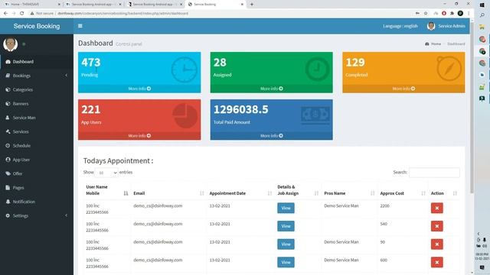Image resolution: width=490 pixels, height=275 pixels.
Task: Click the Service Booking logo title
Action: point(37,26)
